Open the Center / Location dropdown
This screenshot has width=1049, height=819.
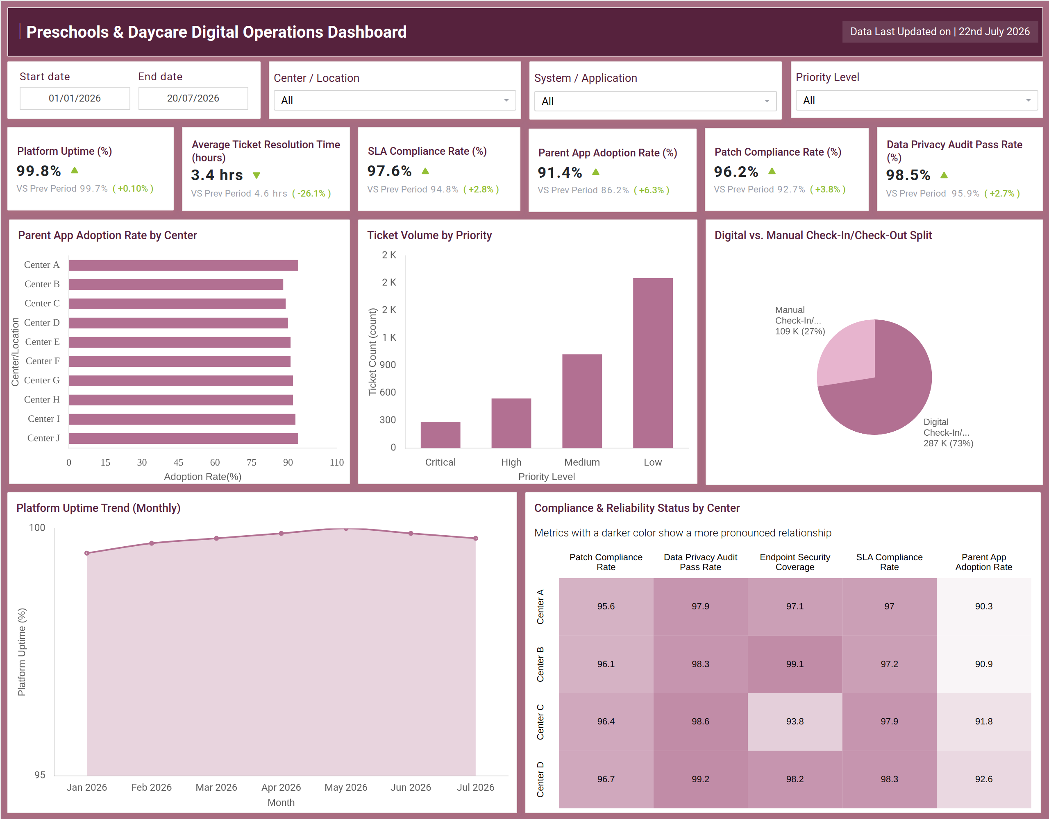tap(395, 100)
